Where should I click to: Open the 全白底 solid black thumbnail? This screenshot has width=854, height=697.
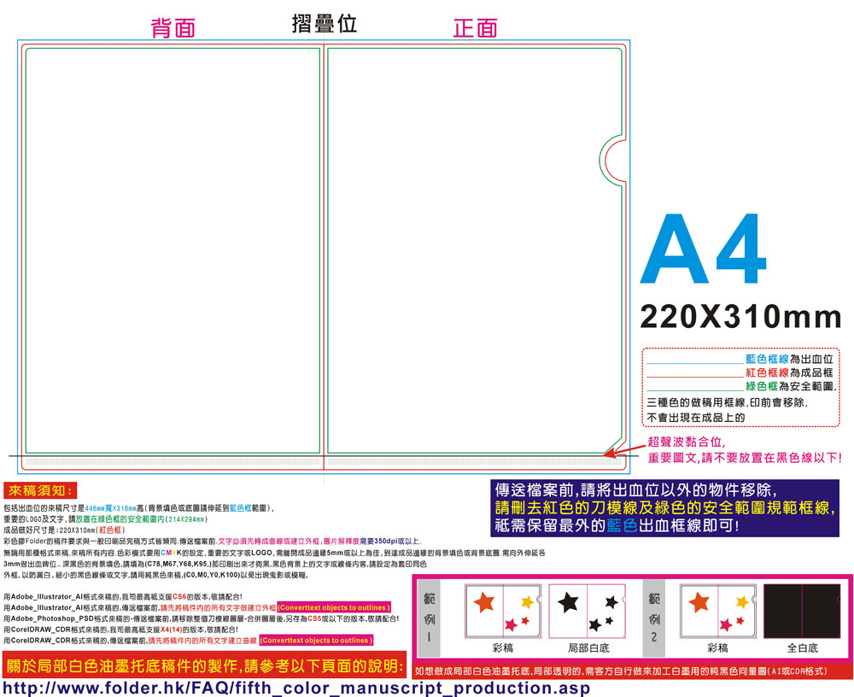click(x=802, y=611)
